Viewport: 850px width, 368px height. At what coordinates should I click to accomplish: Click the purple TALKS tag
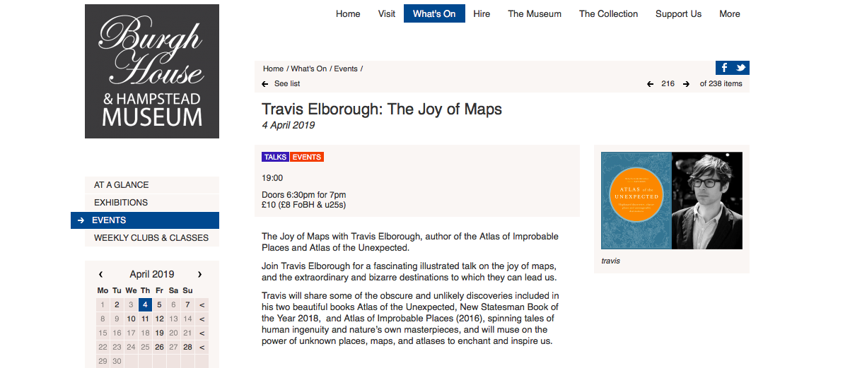(x=275, y=157)
